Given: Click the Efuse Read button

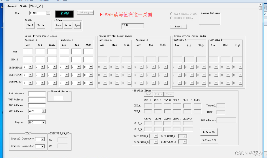Looking at the screenshot, I should pos(59,26).
